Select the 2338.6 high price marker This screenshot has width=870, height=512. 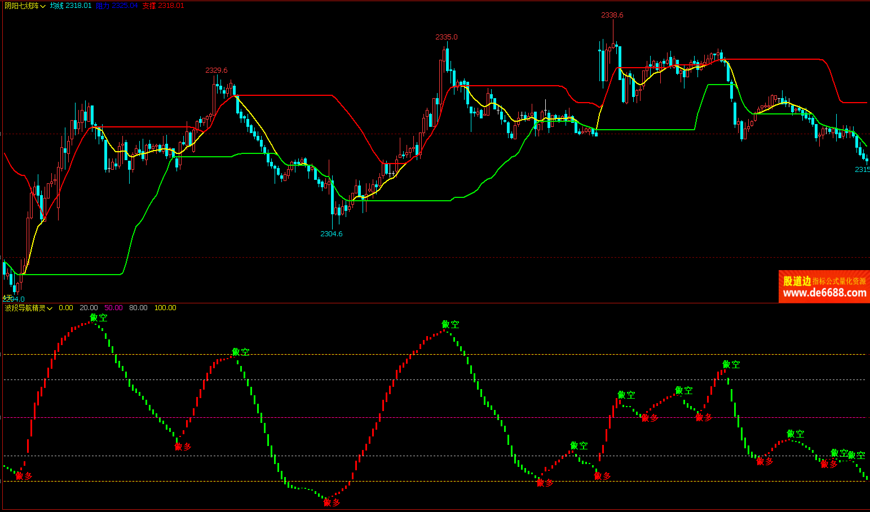[x=612, y=15]
